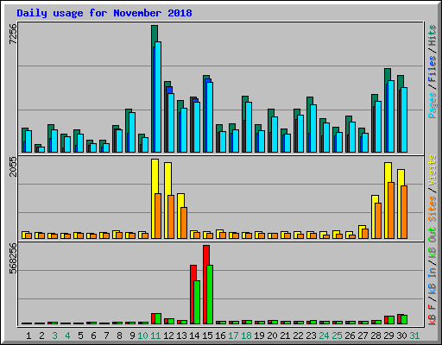Click day number 22 on the x-axis
Image resolution: width=442 pixels, height=345 pixels.
click(298, 336)
